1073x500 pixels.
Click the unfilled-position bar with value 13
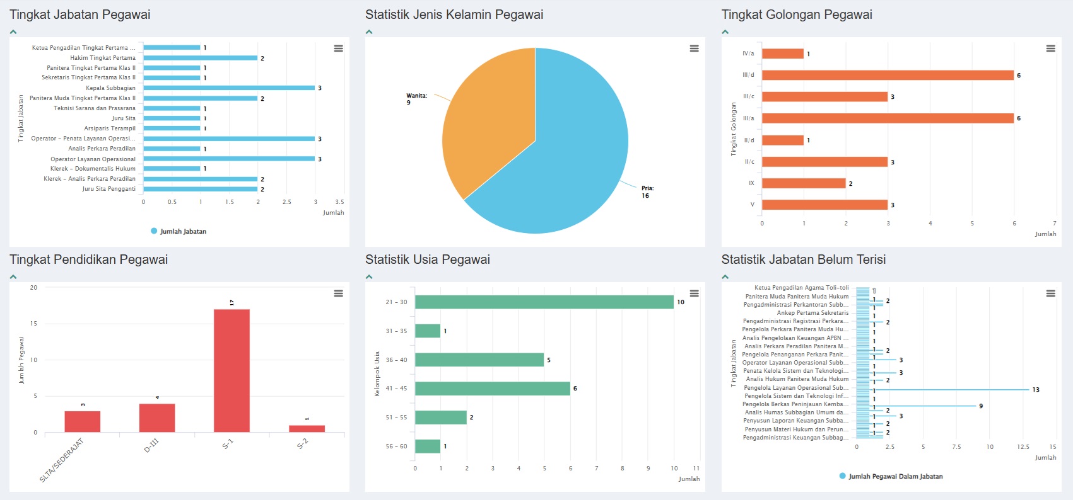(943, 390)
